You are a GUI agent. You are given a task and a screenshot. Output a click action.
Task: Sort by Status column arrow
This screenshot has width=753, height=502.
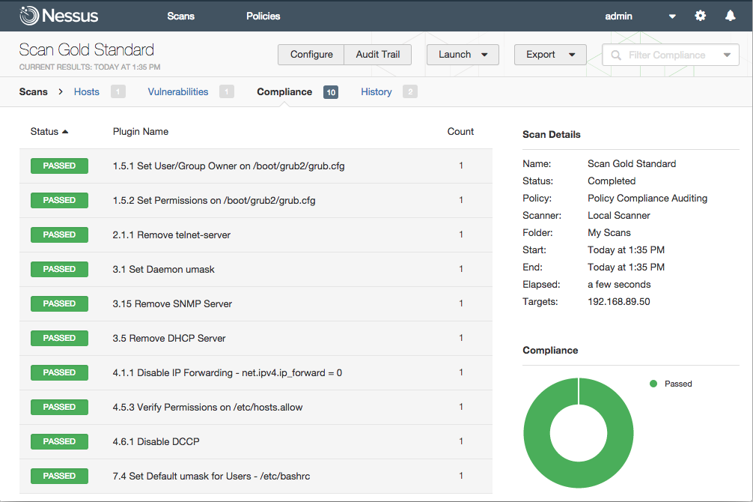point(65,132)
